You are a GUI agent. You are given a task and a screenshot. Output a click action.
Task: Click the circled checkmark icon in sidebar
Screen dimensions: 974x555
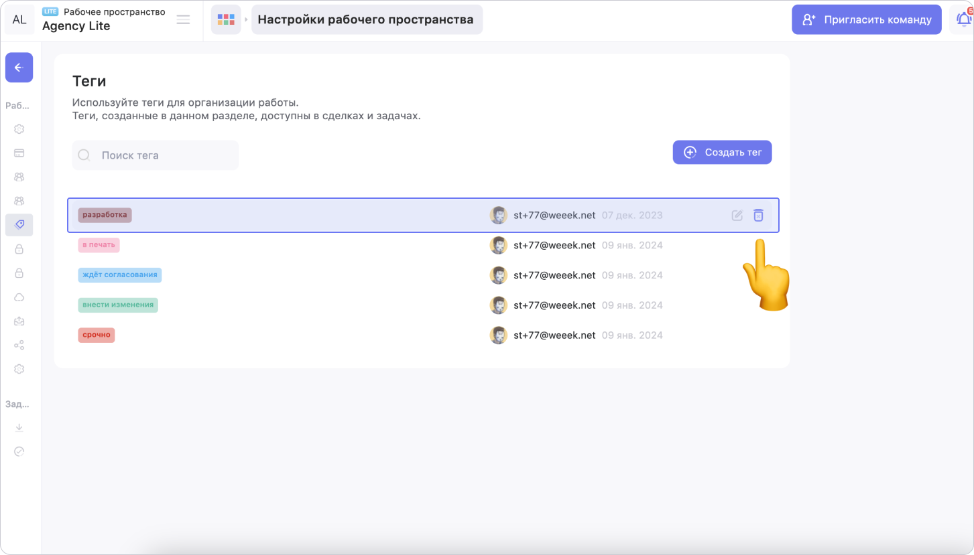pyautogui.click(x=19, y=451)
